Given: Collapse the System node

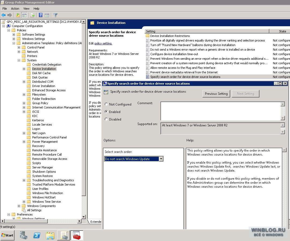Looking at the screenshot, I should click(19, 60).
